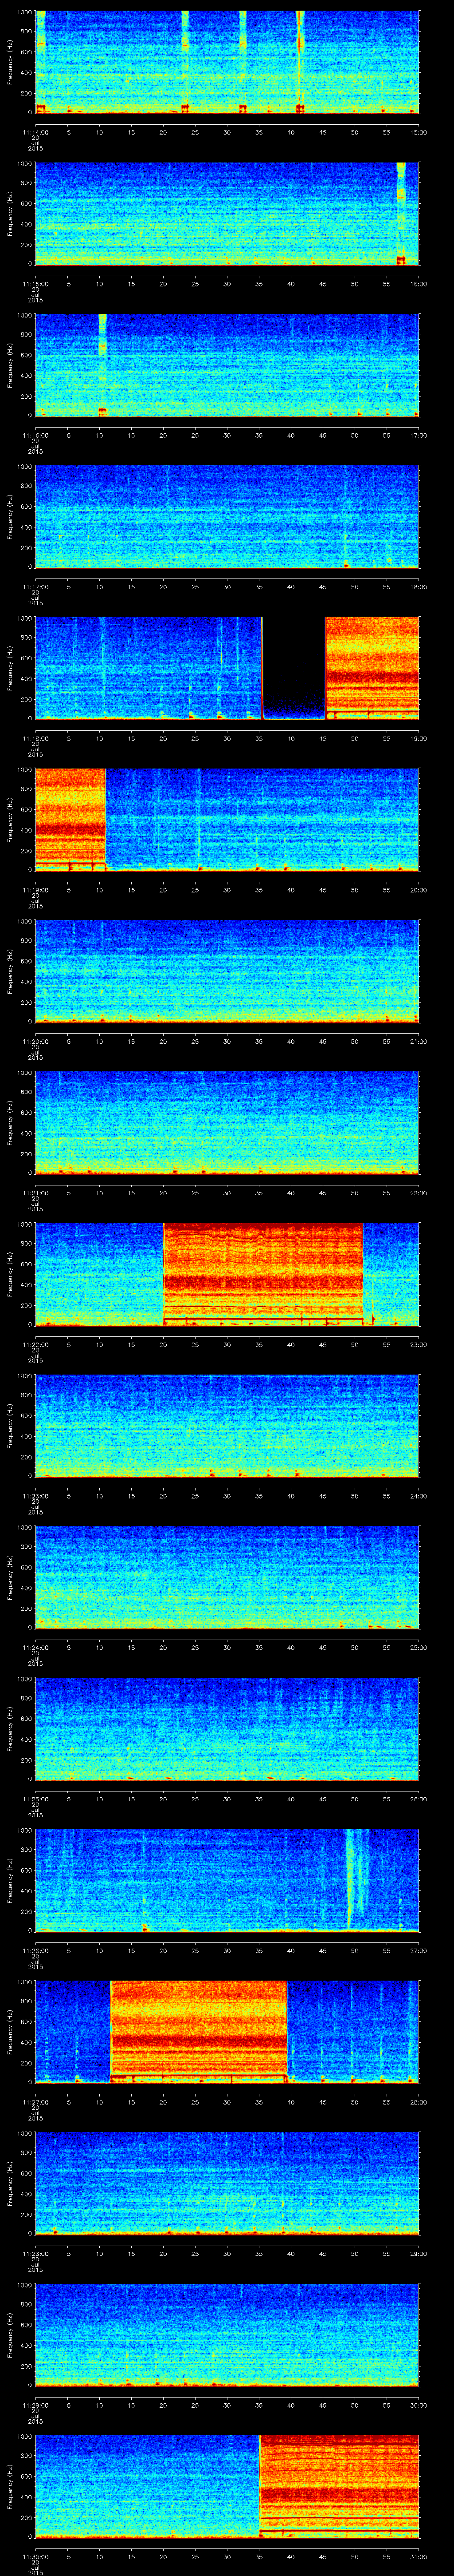This screenshot has height=2576, width=454.
Task: Click the red noise block in 11:19:00 spectrogram
Action: 70,819
